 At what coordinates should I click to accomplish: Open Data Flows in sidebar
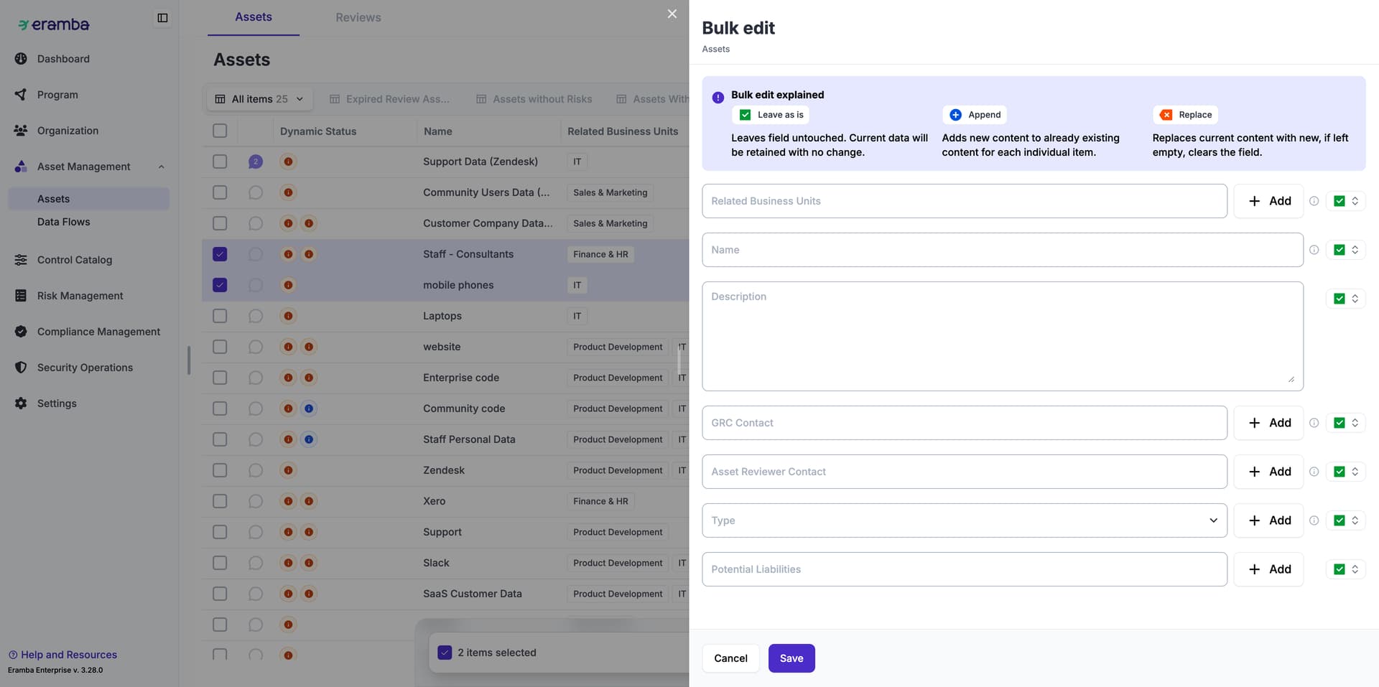(x=63, y=222)
